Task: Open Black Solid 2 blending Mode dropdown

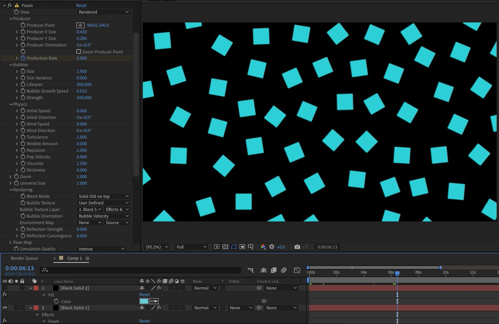Action: pyautogui.click(x=205, y=288)
